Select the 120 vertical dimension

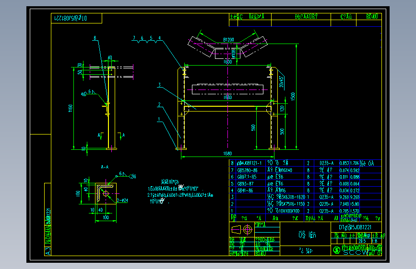[x=282, y=108]
